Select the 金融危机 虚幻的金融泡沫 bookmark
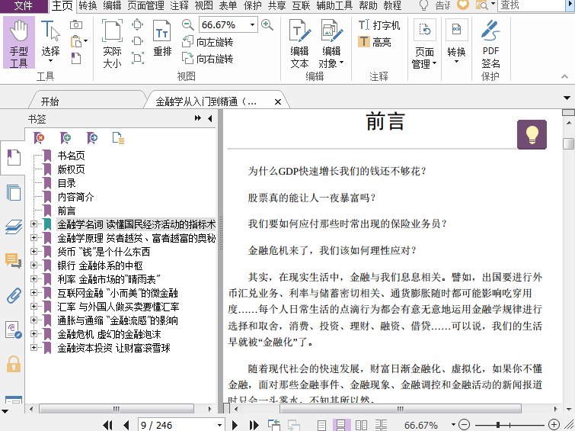This screenshot has height=431, width=575. point(109,334)
